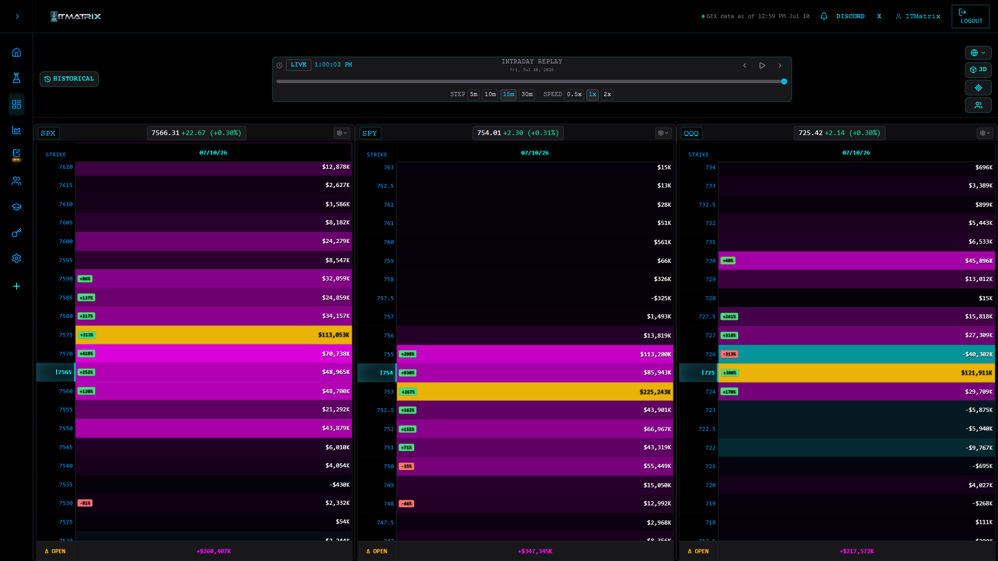The height and width of the screenshot is (561, 998).
Task: Open the HISTORICAL view button
Action: tap(69, 79)
